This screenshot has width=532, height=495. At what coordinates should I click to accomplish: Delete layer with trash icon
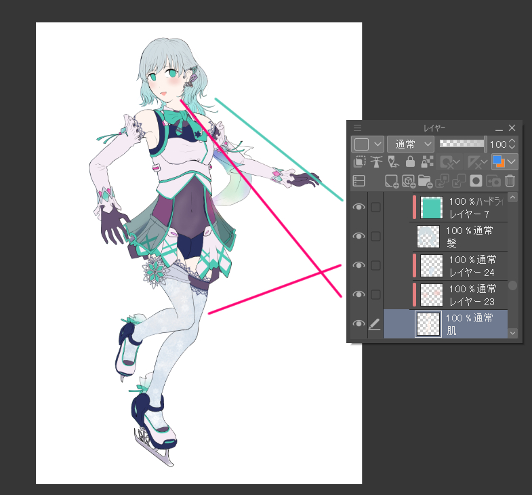click(510, 181)
